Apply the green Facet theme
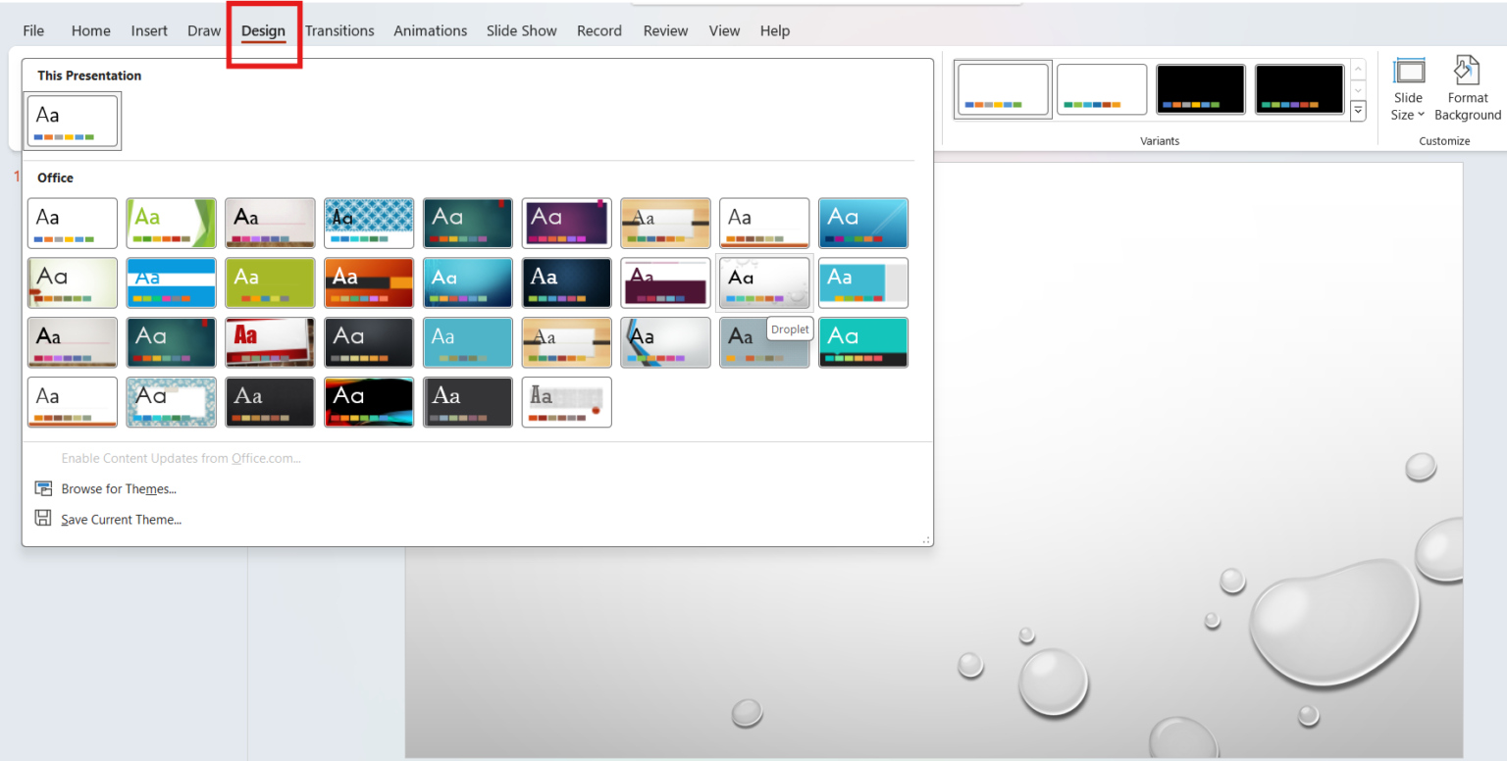 (171, 223)
